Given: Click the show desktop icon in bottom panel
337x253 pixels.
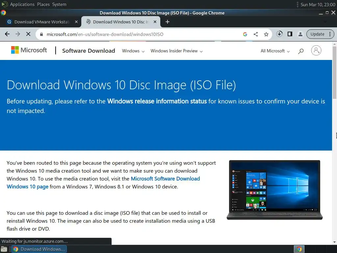Looking at the screenshot, I should coord(4,249).
